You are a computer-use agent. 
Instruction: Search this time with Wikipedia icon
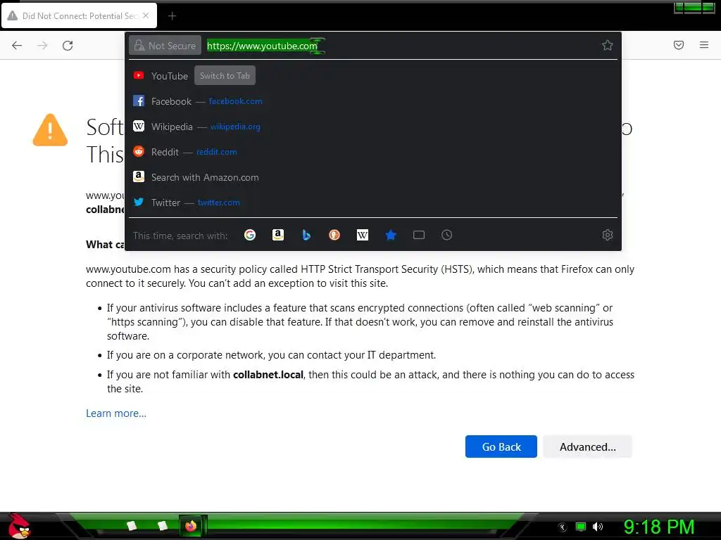(x=363, y=235)
